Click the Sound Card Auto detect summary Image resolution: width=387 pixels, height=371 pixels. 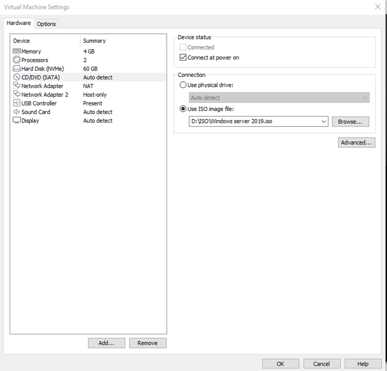[98, 112]
